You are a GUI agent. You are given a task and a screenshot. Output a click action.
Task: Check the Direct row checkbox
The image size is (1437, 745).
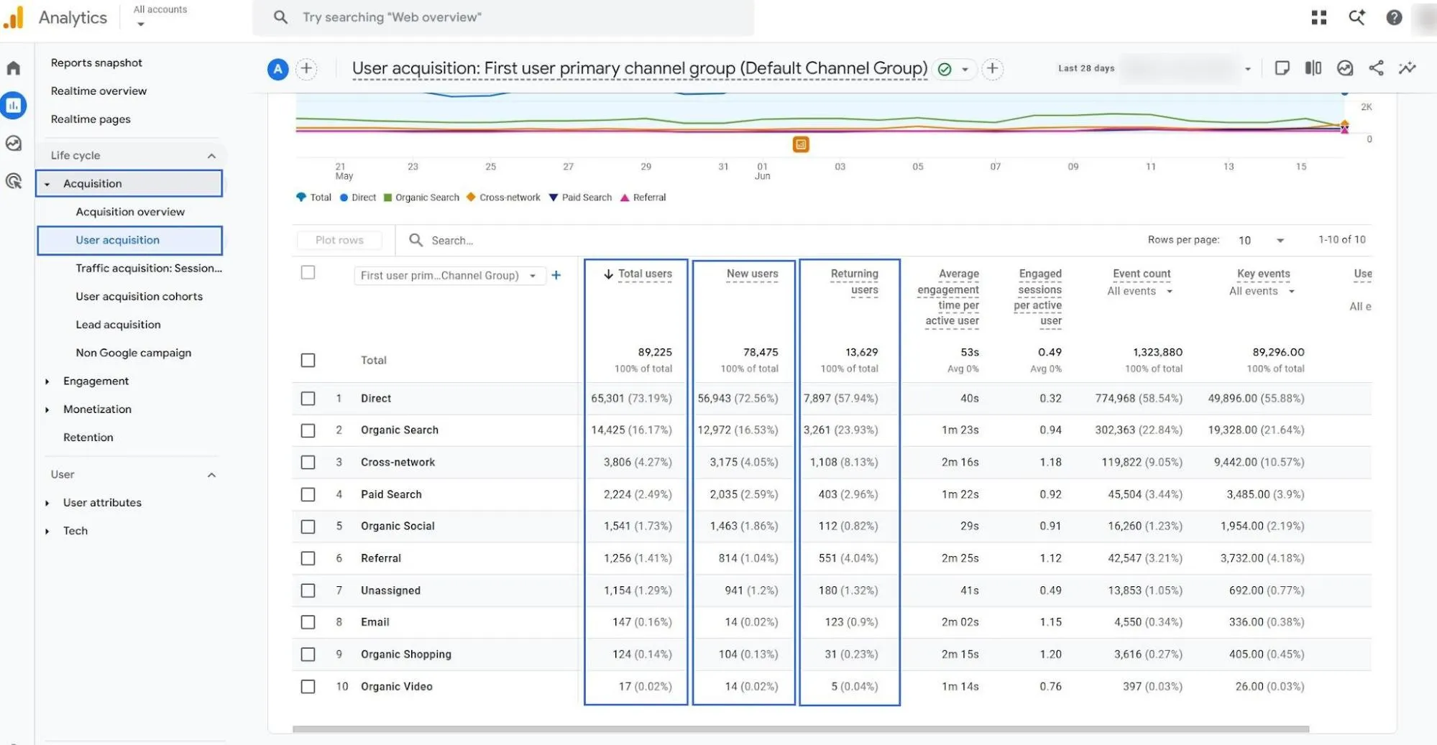pyautogui.click(x=308, y=398)
